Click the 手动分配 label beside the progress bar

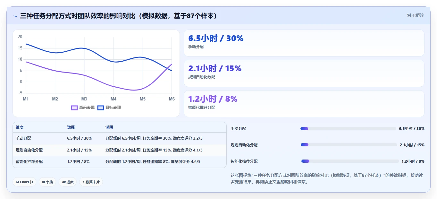point(239,129)
